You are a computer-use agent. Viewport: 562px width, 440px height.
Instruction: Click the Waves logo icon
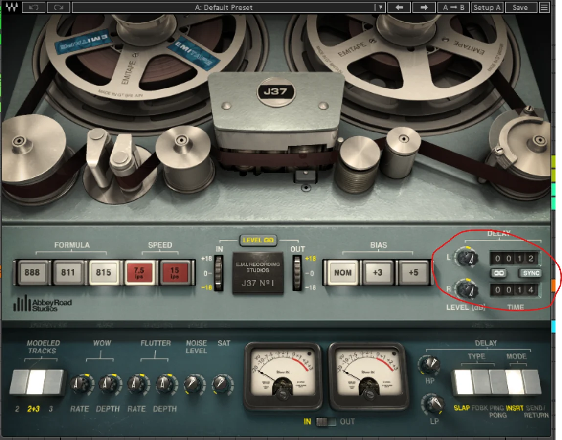(12, 7)
